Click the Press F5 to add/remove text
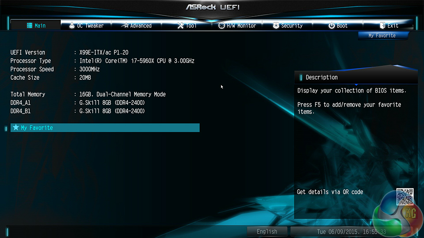 pyautogui.click(x=349, y=108)
